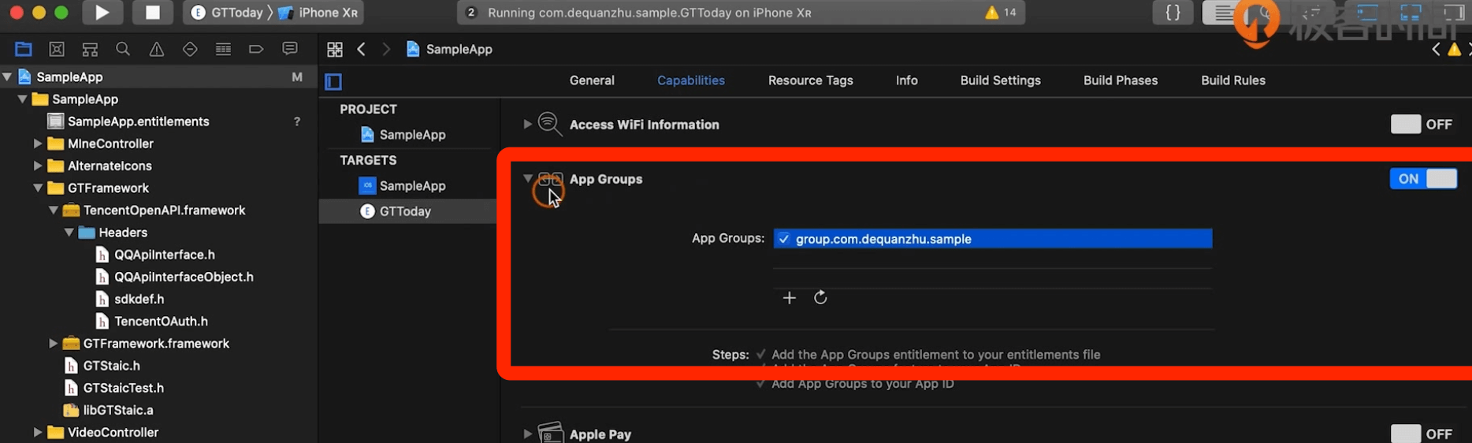
Task: Add a new app group with plus
Action: click(789, 298)
